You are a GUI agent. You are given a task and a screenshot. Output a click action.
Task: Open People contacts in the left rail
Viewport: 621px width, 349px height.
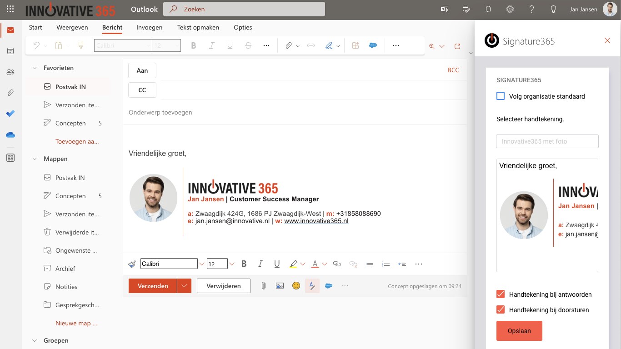[10, 72]
